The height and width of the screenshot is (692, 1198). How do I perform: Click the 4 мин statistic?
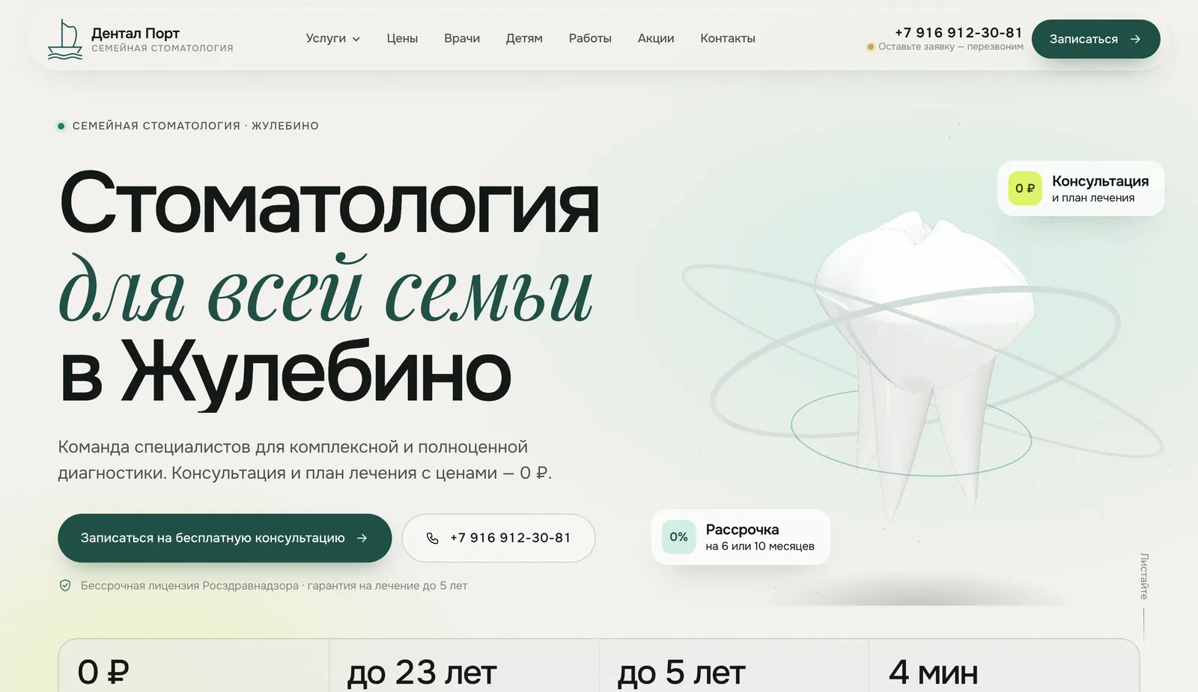click(x=933, y=672)
